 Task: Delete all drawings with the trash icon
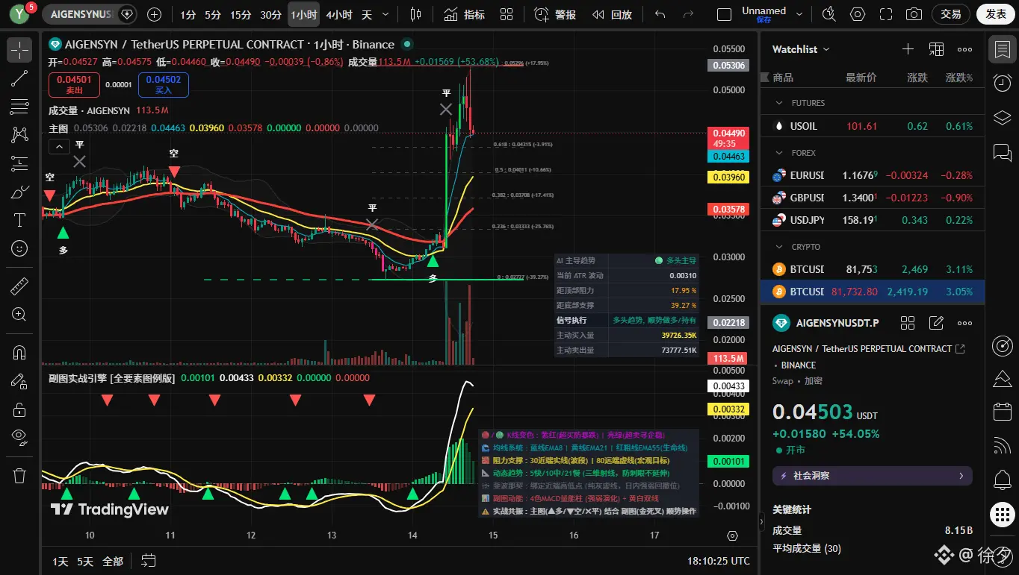pyautogui.click(x=19, y=475)
